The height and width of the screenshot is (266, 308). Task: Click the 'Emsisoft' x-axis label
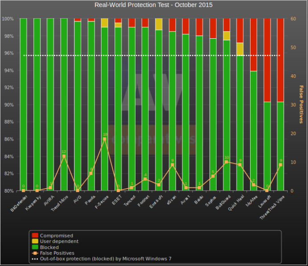coord(156,202)
